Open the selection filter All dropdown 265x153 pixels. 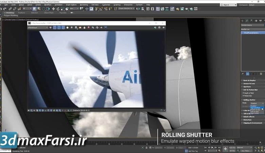click(x=27, y=8)
